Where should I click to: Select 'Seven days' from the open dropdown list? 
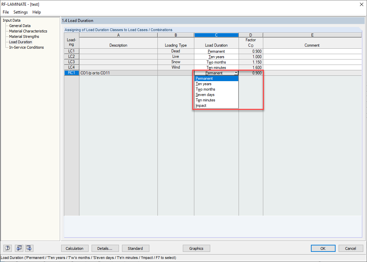(x=205, y=94)
